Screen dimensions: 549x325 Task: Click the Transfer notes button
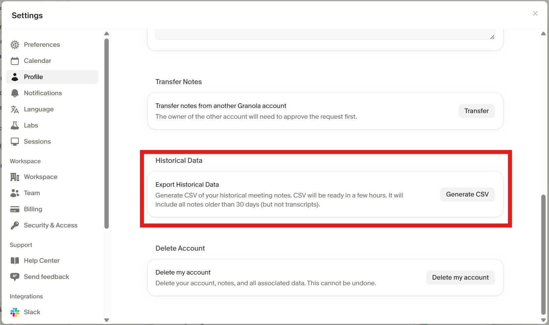point(476,111)
